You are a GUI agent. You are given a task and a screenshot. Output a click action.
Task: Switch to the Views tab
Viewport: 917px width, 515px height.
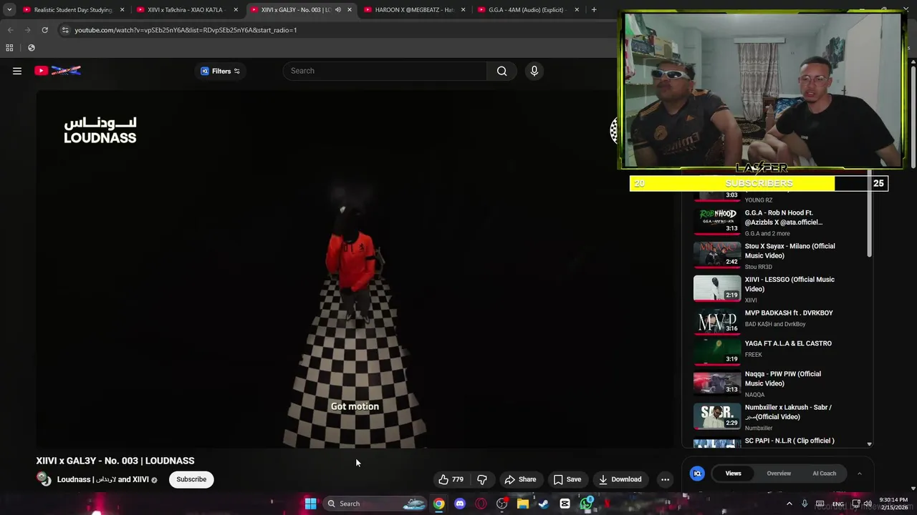point(733,474)
